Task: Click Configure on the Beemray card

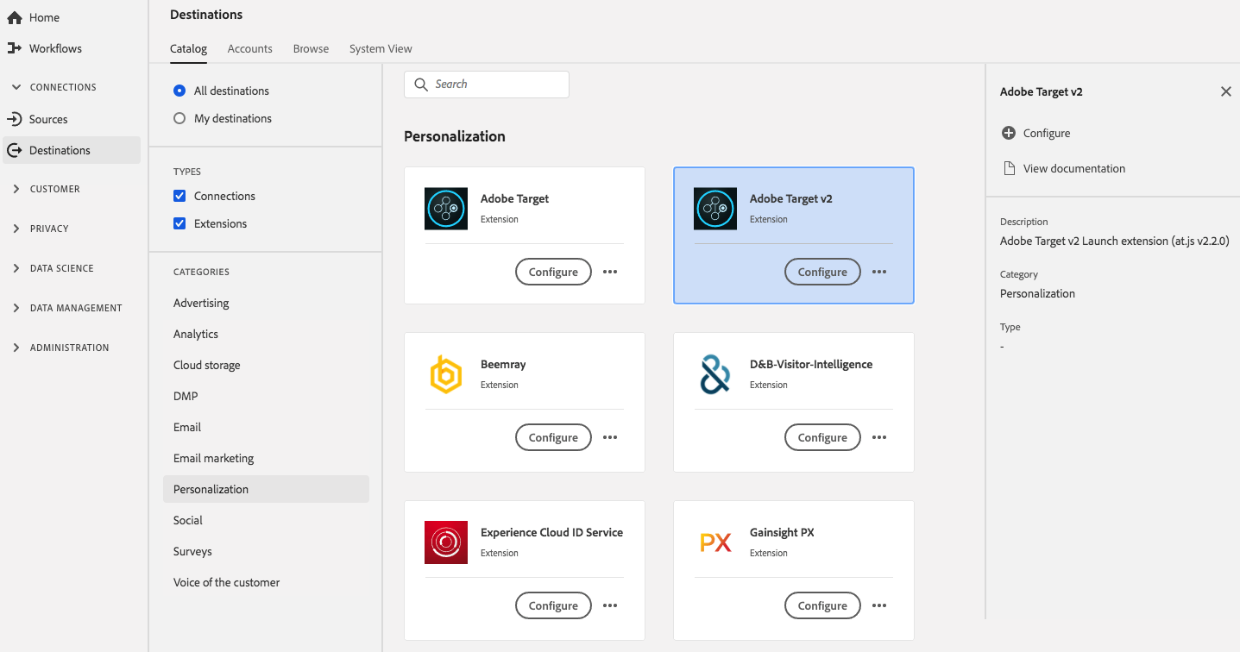Action: tap(553, 437)
